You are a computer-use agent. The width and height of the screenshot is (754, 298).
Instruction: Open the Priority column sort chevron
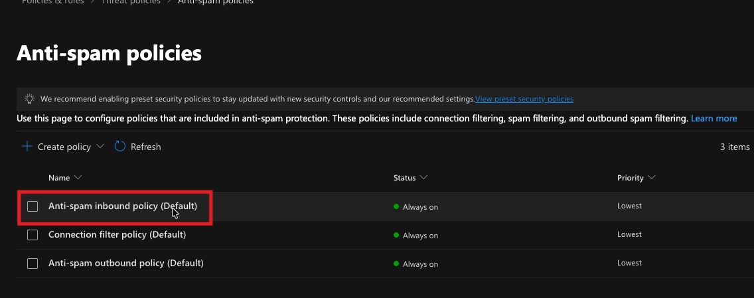click(652, 178)
